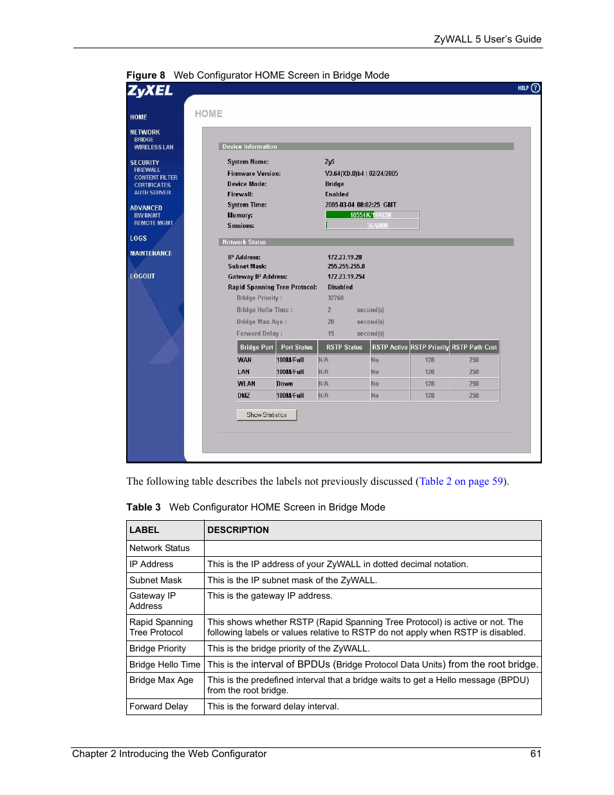Image resolution: width=614 pixels, height=795 pixels.
Task: Click the ZyXEL logo
Action: tap(150, 91)
